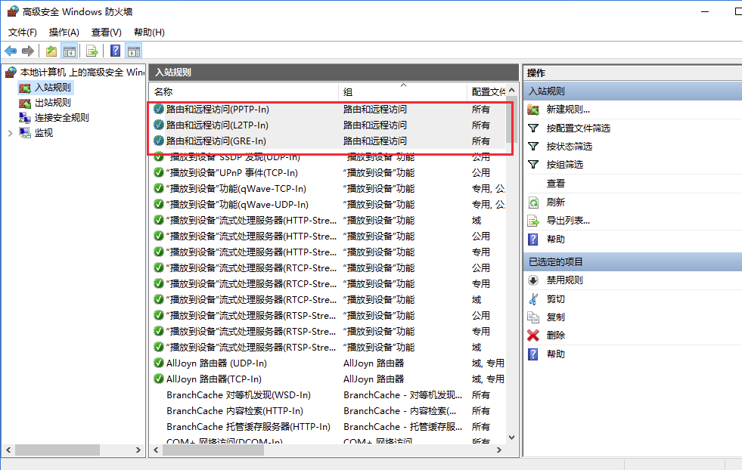Click the Export list toolbar icon
This screenshot has width=742, height=470.
92,51
